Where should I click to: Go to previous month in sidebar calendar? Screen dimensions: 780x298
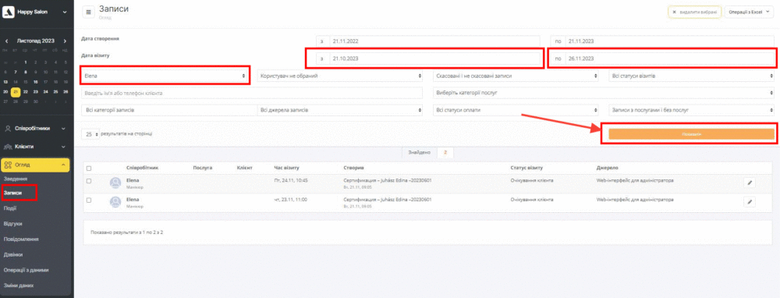[x=7, y=41]
